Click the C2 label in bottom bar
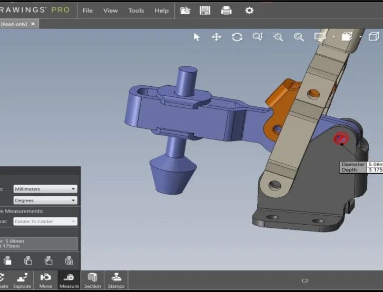 (x=305, y=280)
